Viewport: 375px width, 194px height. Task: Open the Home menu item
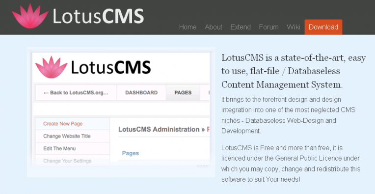187,27
